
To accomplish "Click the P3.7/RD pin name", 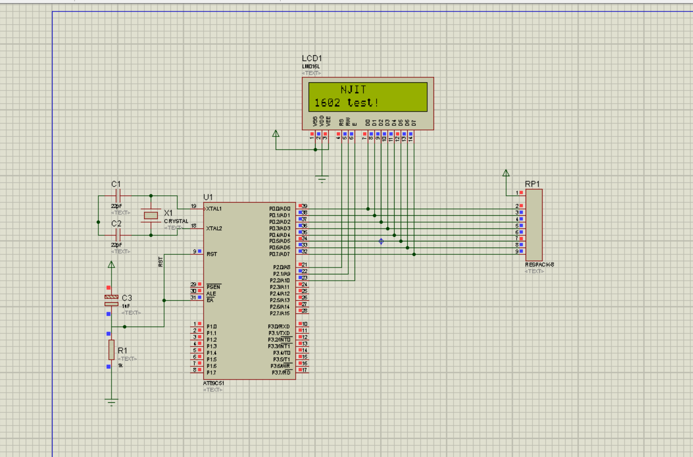I will pos(282,373).
